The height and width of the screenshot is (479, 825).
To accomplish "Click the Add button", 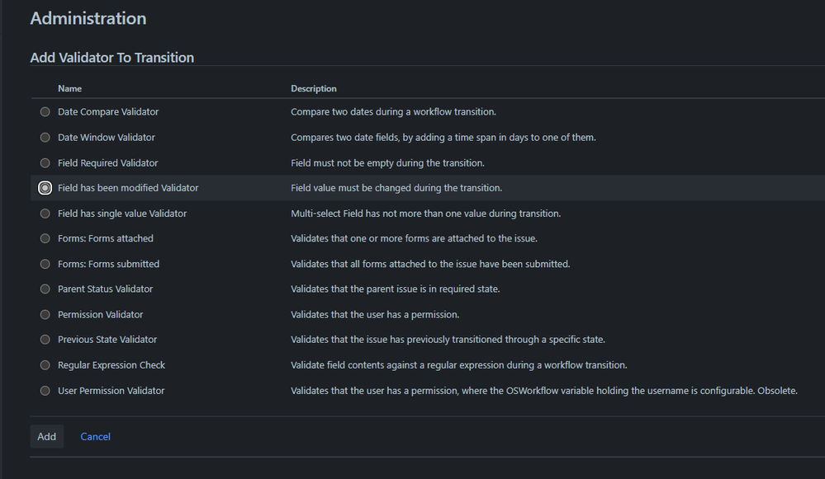I will pos(47,436).
